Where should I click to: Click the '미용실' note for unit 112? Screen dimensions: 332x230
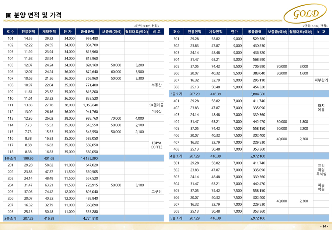point(156,112)
